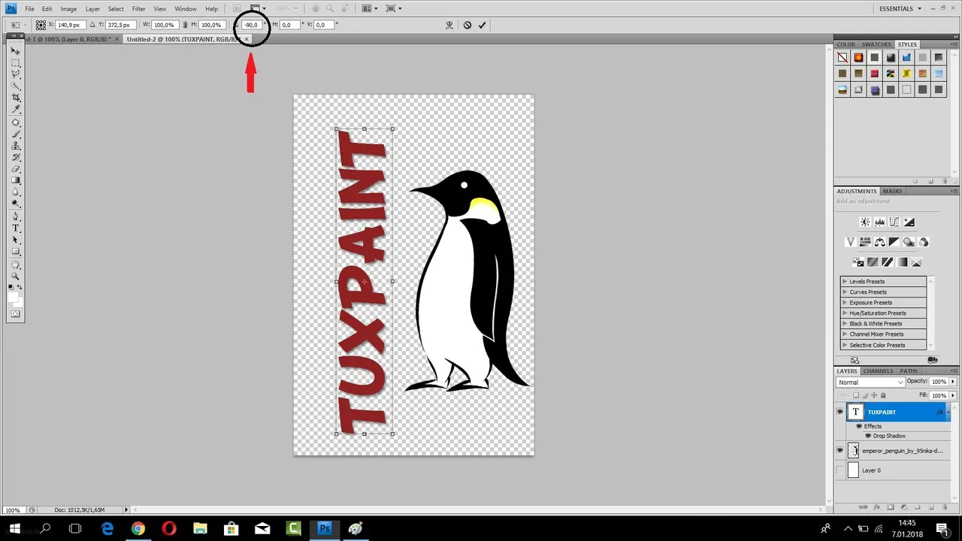The height and width of the screenshot is (541, 962).
Task: Toggle Drop Shadow effect visibility eye
Action: tap(868, 436)
